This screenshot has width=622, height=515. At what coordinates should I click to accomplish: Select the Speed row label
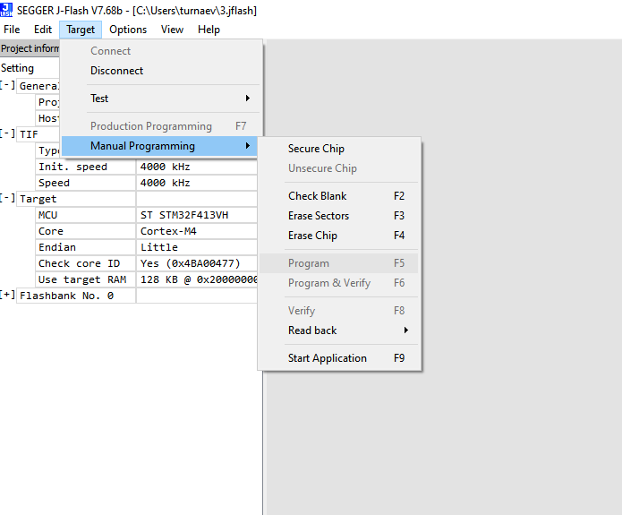coord(86,183)
